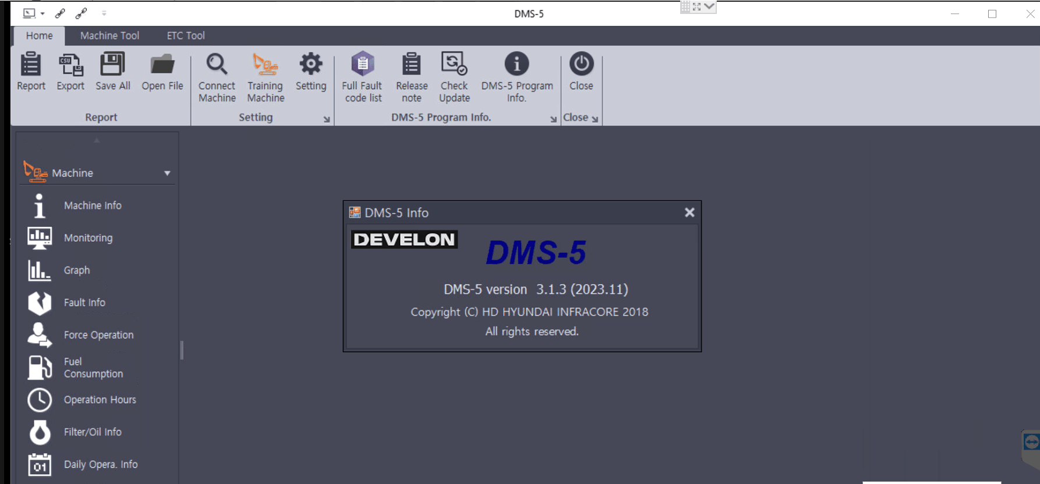Viewport: 1040px width, 484px height.
Task: Open dropdown beside the screen icon
Action: click(43, 13)
